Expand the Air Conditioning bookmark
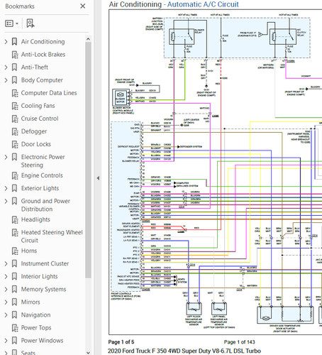Image resolution: width=322 pixels, height=355 pixels. [x=6, y=42]
